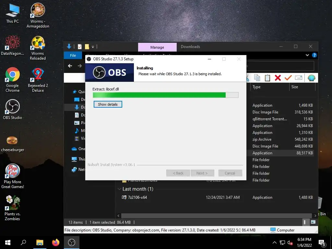Click the Cancel button in OBS installer
The image size is (332, 249).
[x=230, y=173]
